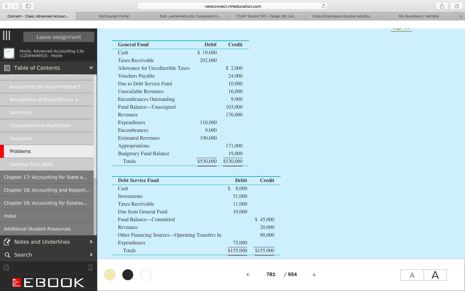
Task: Leave the assignment
Action: [x=59, y=37]
